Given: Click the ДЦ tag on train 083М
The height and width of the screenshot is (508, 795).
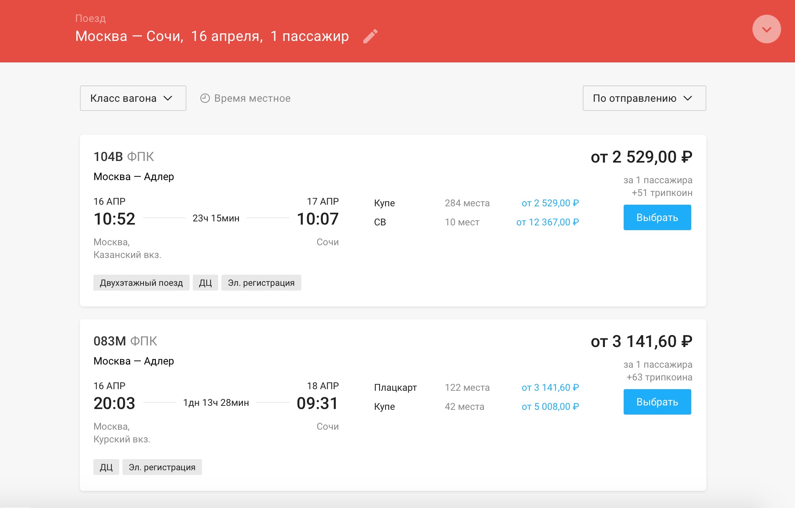Looking at the screenshot, I should coord(106,467).
